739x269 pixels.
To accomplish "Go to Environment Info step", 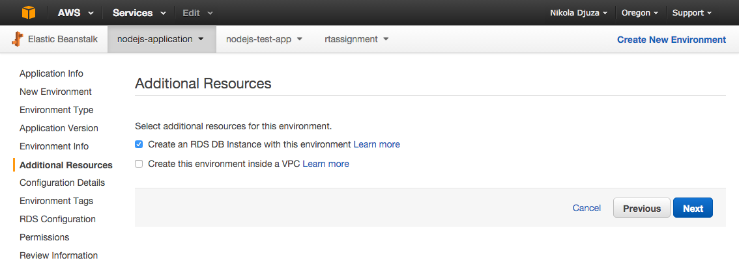I will [x=53, y=146].
